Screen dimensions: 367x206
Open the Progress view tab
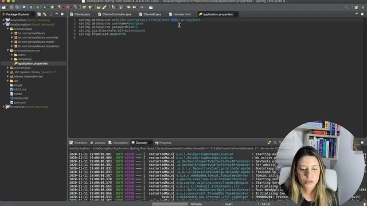[x=163, y=142]
